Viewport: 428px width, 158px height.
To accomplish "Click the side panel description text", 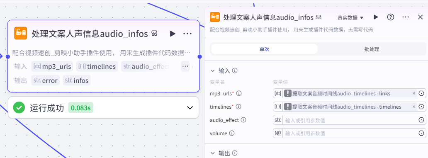I will 291,29.
